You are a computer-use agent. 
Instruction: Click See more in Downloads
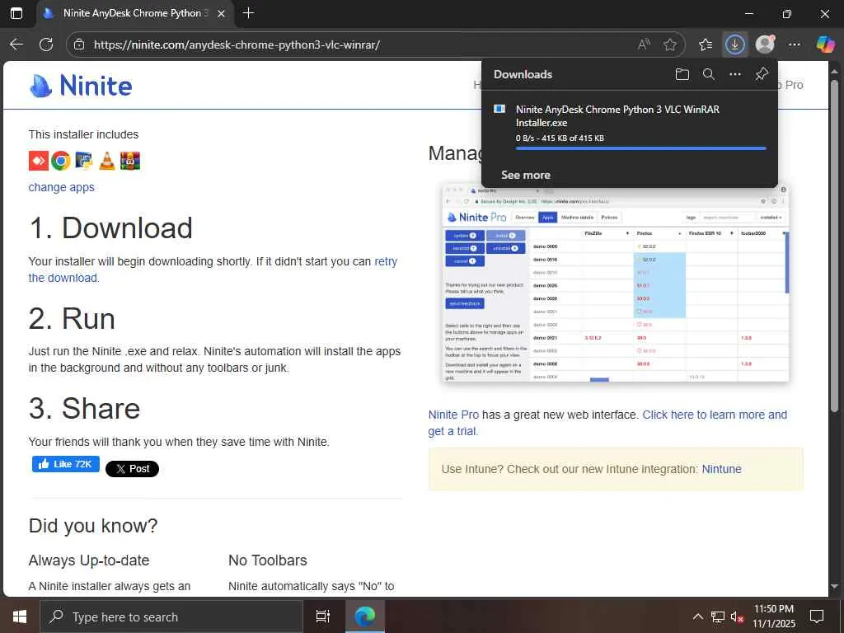coord(525,175)
